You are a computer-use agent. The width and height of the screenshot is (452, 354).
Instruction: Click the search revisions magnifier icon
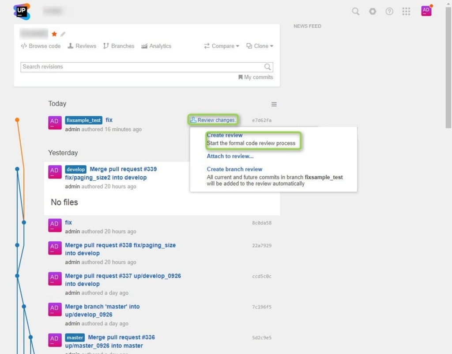coord(267,67)
